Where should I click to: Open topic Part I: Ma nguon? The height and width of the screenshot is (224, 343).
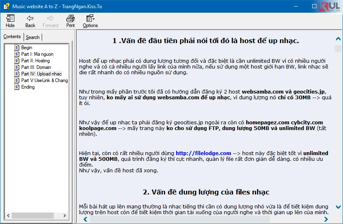(37, 54)
